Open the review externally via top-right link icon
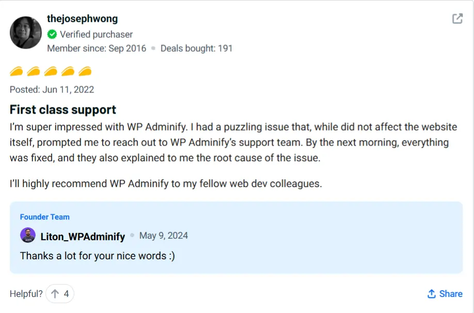The width and height of the screenshot is (474, 313). [456, 19]
